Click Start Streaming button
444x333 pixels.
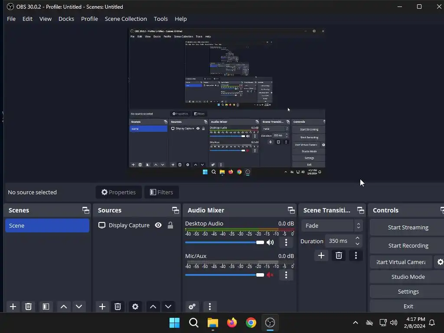coord(408,227)
